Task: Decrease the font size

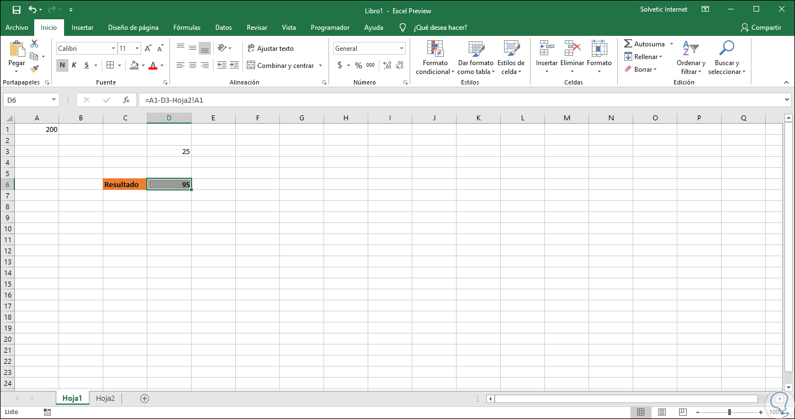Action: 160,49
